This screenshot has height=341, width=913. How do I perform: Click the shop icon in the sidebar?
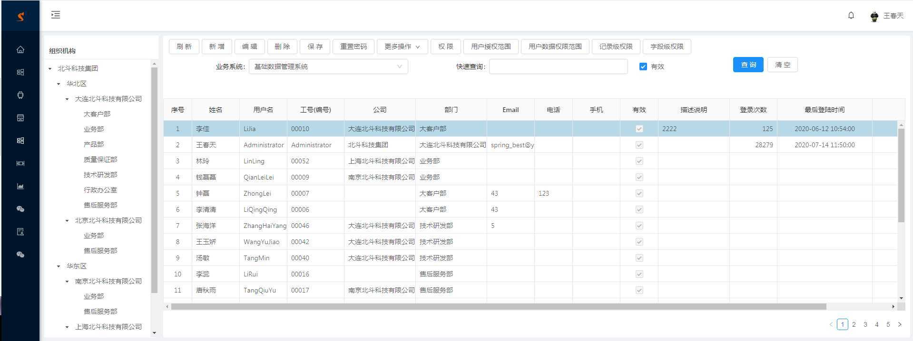(x=20, y=118)
